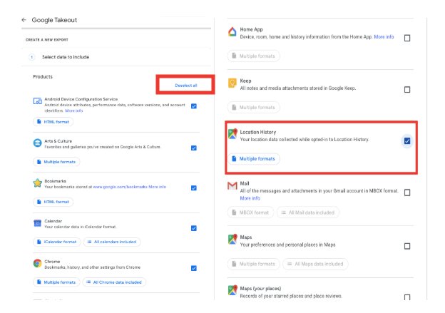Click the Chrome browser icon

pos(38,263)
